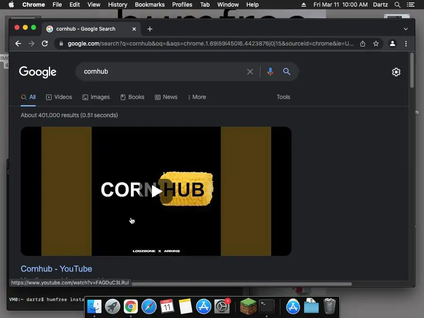
Task: Play the Cornhub video preview
Action: pos(156,191)
